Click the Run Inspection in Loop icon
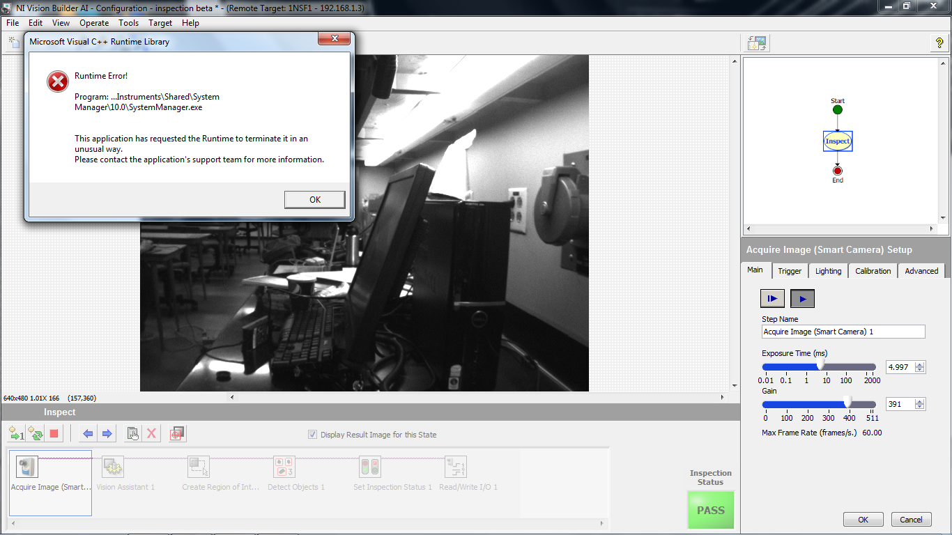 [x=36, y=434]
